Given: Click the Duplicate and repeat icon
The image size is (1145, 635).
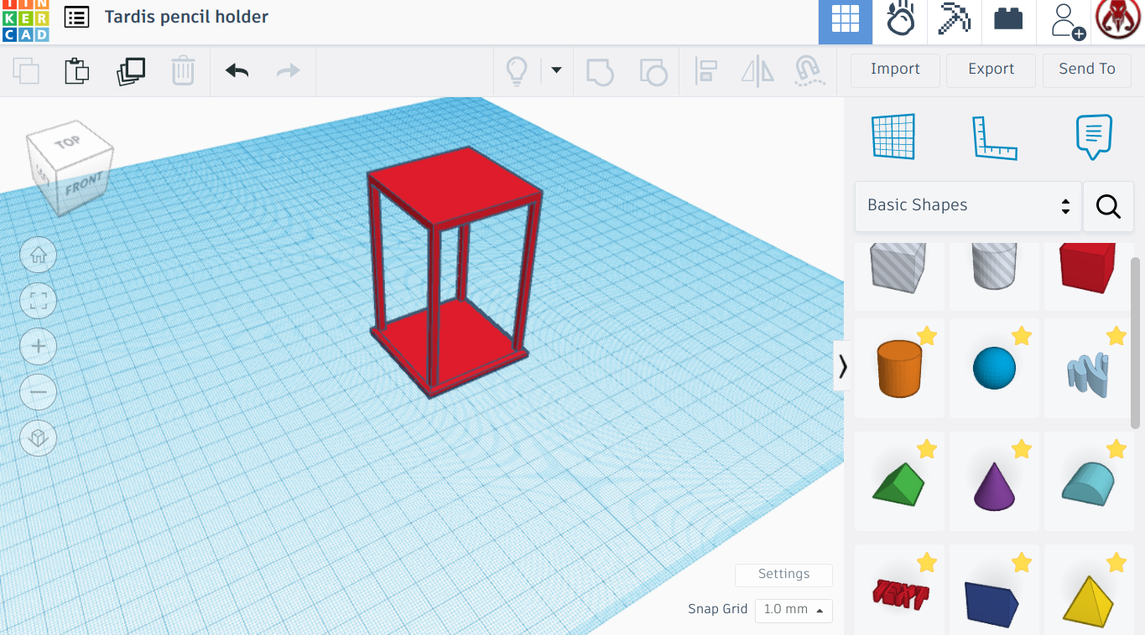Looking at the screenshot, I should point(130,70).
